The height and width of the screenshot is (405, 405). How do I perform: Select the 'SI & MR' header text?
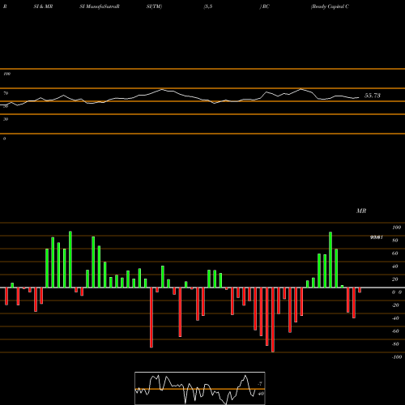pyautogui.click(x=43, y=6)
